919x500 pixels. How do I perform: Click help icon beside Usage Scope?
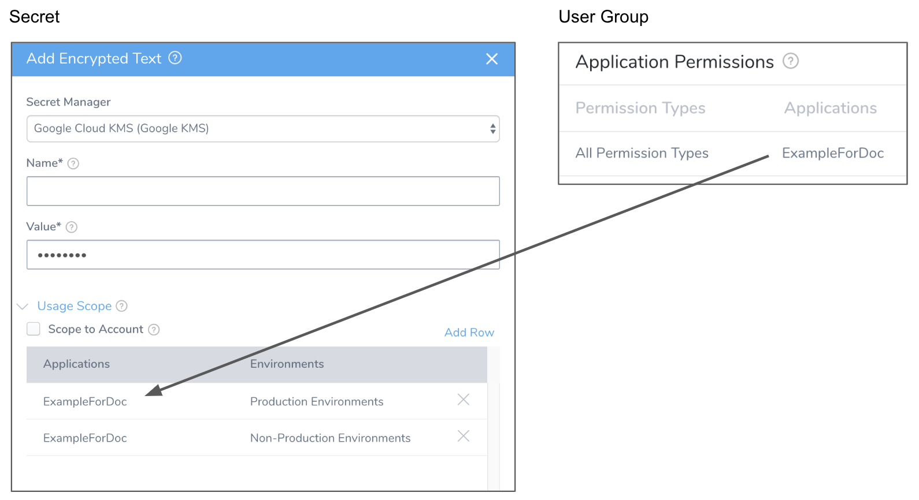tap(122, 306)
